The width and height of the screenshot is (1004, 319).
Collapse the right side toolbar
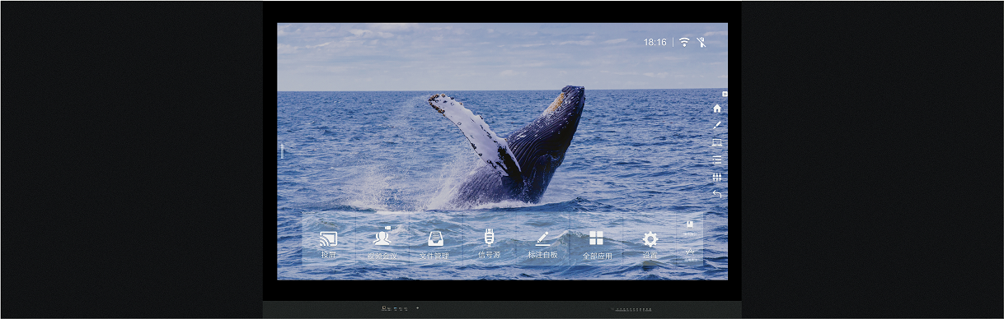[x=725, y=94]
